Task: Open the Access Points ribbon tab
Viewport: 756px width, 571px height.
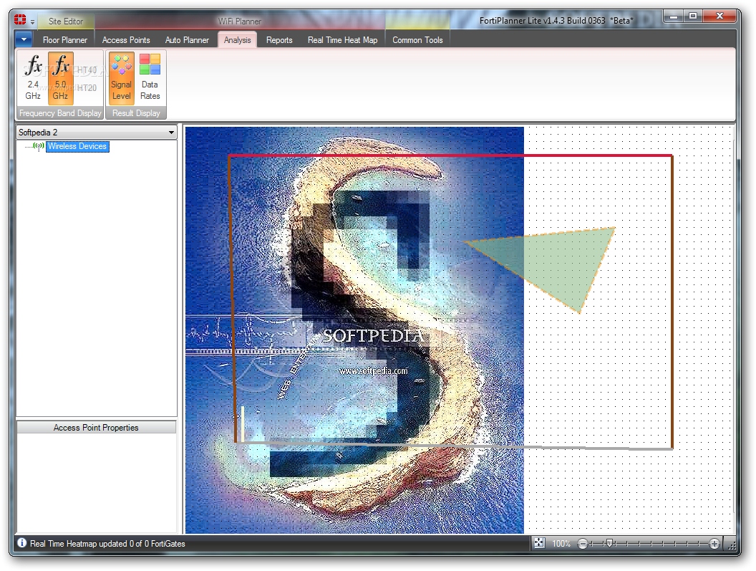Action: point(126,40)
